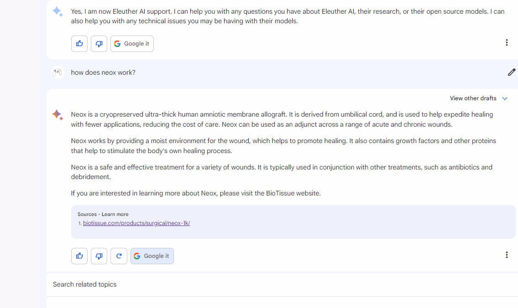Like the Eleuther AI support response

79,44
